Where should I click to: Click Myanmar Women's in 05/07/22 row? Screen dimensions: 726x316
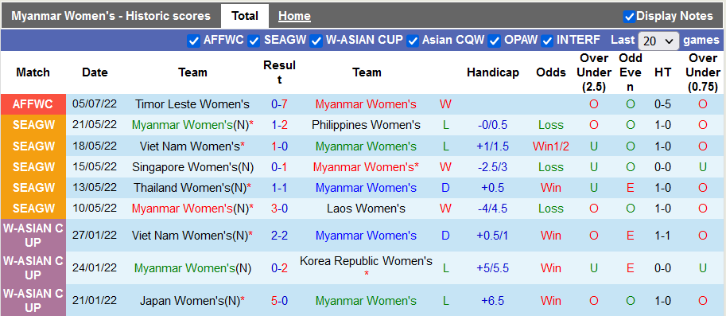[x=366, y=104]
